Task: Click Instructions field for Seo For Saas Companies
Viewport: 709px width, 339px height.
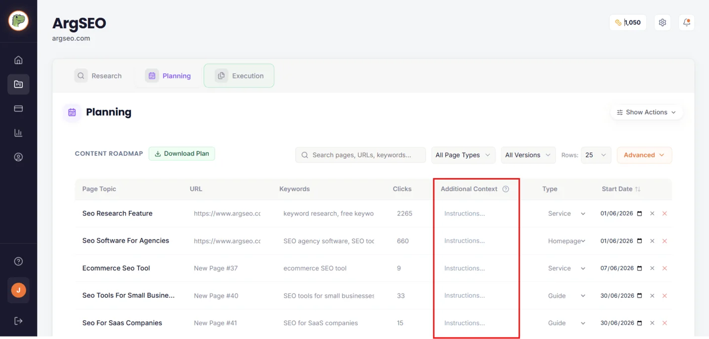Action: [x=477, y=323]
